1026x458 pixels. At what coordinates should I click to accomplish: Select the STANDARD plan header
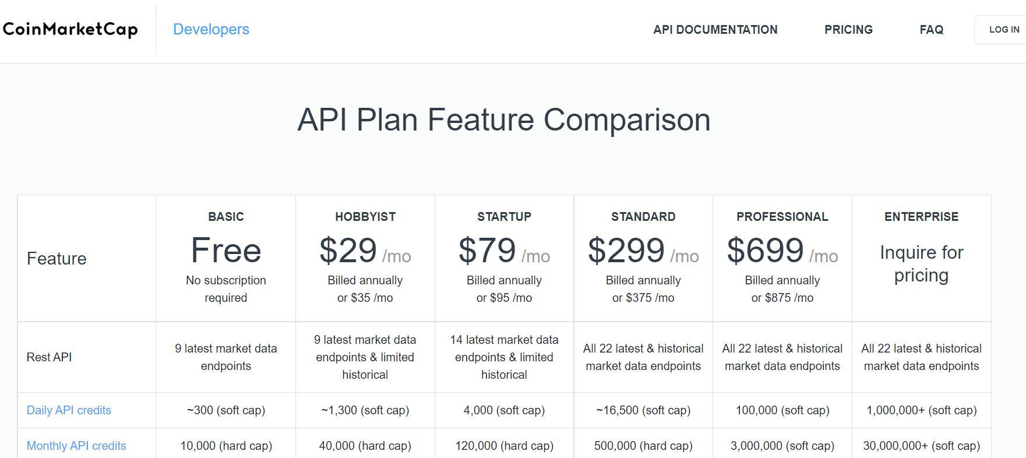tap(643, 217)
